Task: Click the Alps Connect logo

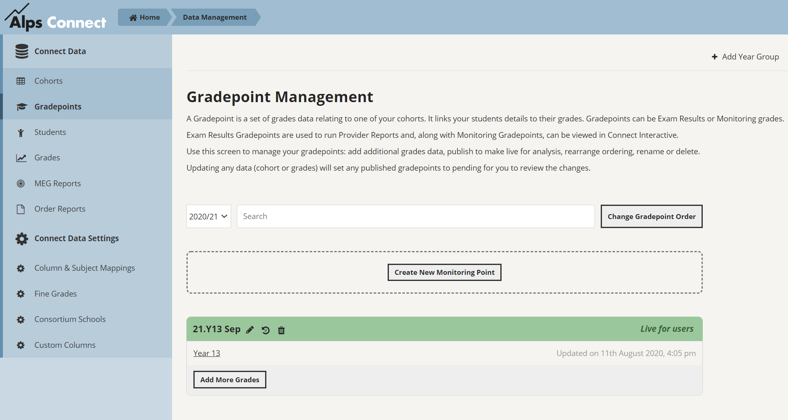Action: coord(55,17)
